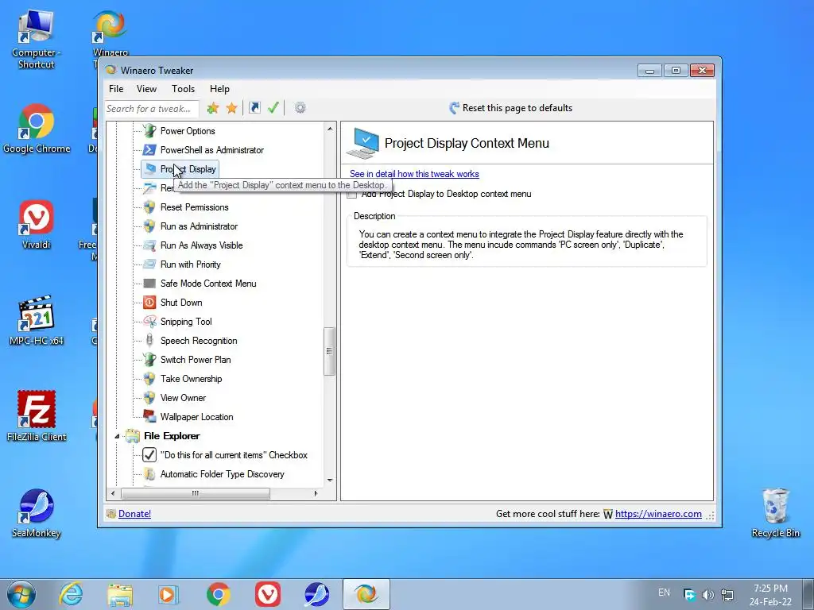Click the PowerShell as Administrator icon

149,150
